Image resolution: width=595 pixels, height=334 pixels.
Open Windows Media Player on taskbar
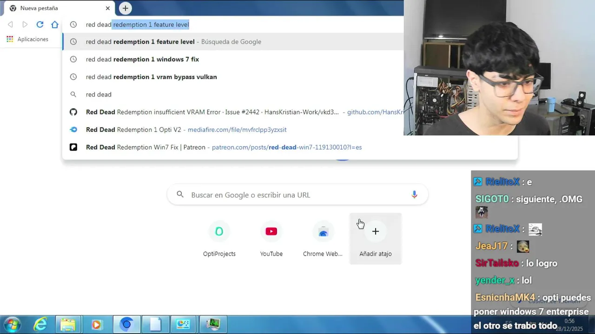point(96,324)
